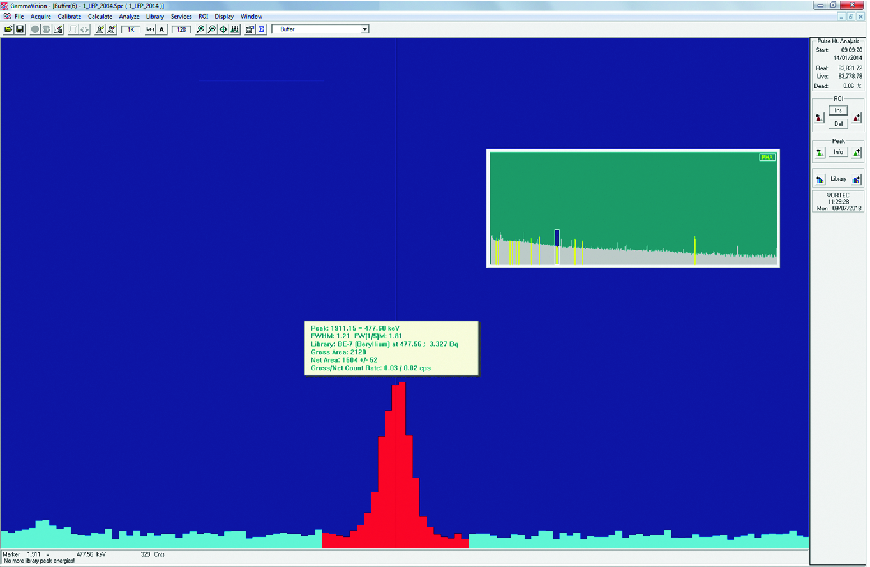Jump to previous ROI using left arrow

click(x=820, y=117)
